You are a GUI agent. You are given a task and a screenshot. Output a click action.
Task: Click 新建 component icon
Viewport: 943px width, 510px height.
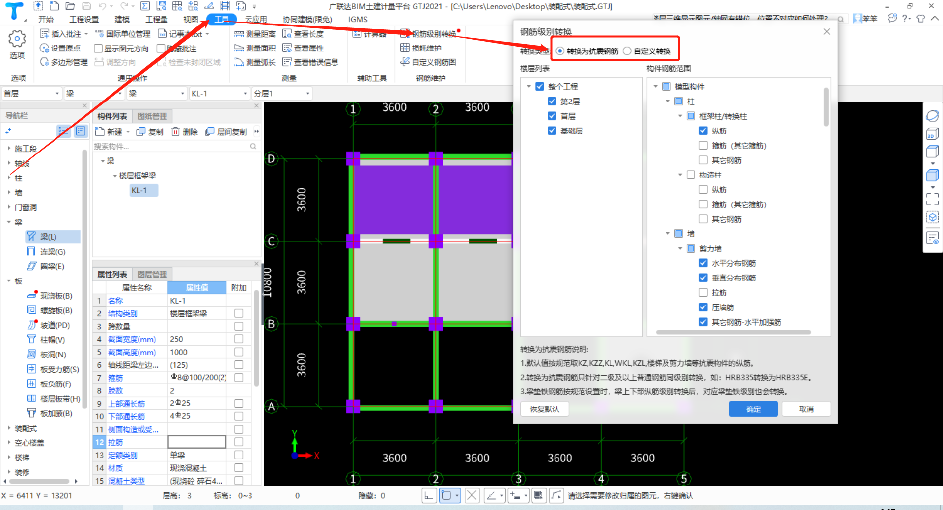[100, 132]
